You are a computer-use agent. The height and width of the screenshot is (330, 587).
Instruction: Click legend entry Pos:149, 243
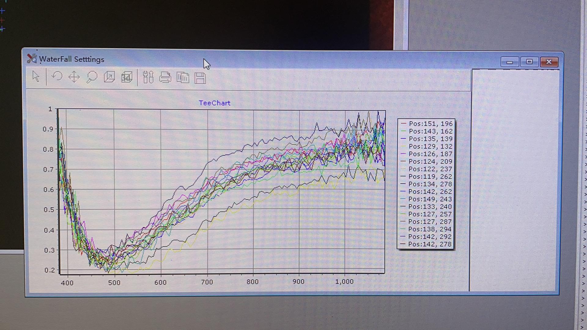(x=430, y=199)
